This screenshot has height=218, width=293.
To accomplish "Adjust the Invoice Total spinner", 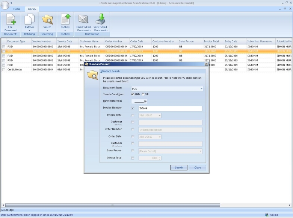I will [159, 158].
